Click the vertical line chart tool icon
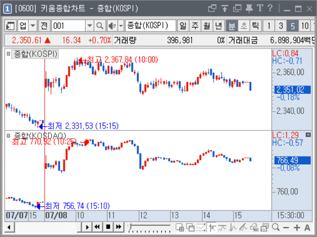The width and height of the screenshot is (317, 237). click(x=233, y=227)
